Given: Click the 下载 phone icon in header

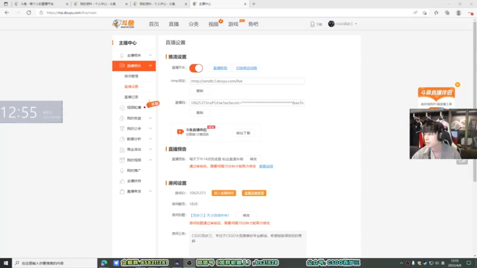Looking at the screenshot, I should pyautogui.click(x=312, y=24).
